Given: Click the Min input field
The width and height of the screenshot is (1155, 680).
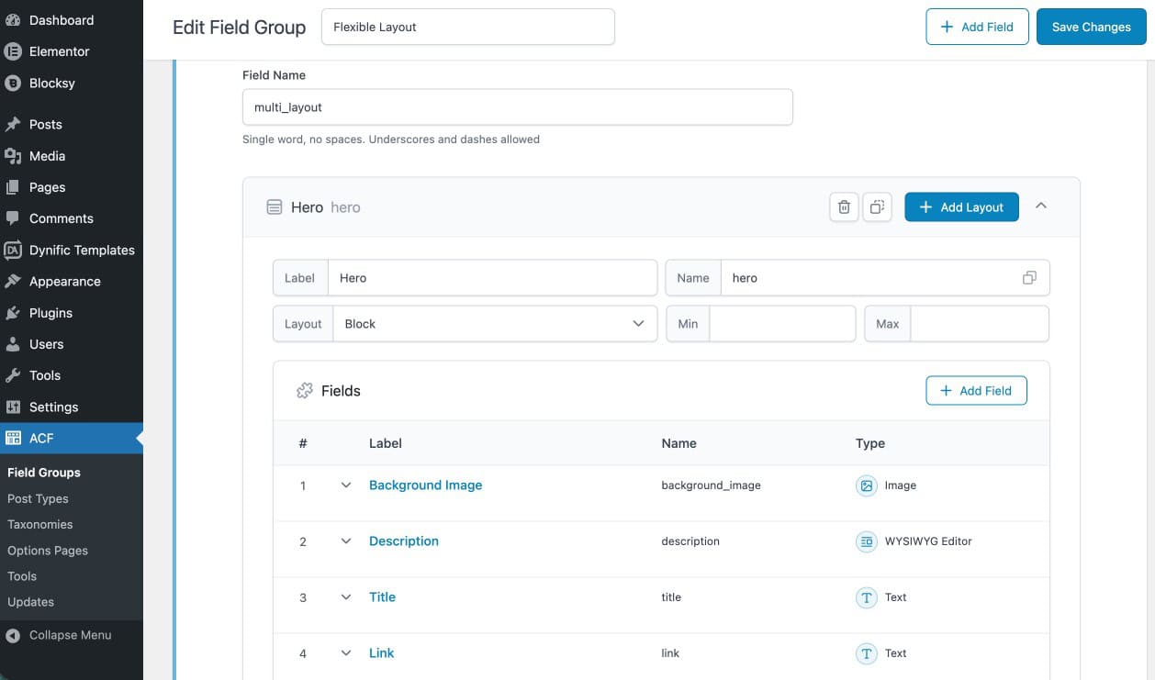Looking at the screenshot, I should point(782,324).
